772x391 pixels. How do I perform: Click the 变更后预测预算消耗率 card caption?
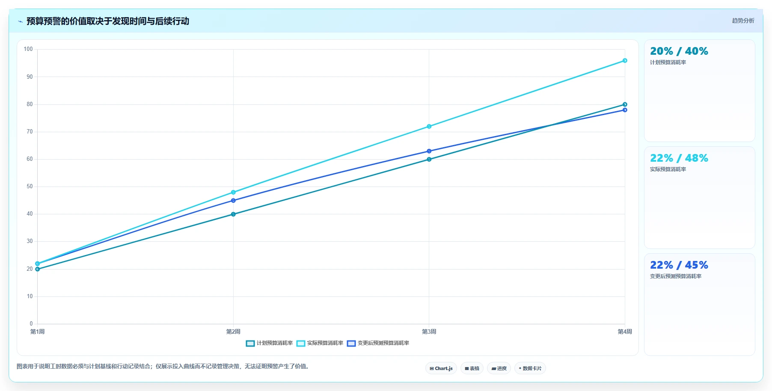(x=676, y=276)
